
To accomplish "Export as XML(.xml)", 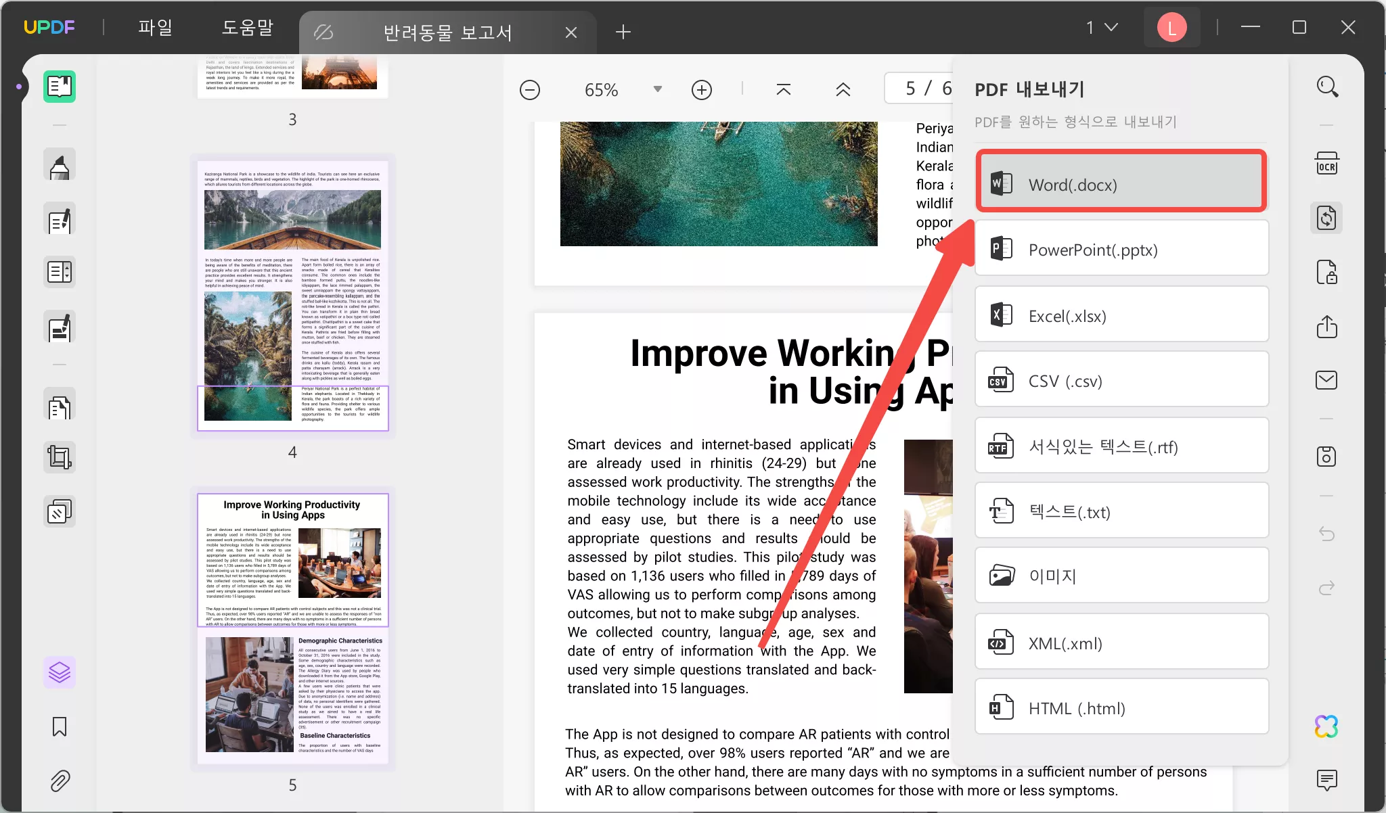I will (x=1121, y=642).
